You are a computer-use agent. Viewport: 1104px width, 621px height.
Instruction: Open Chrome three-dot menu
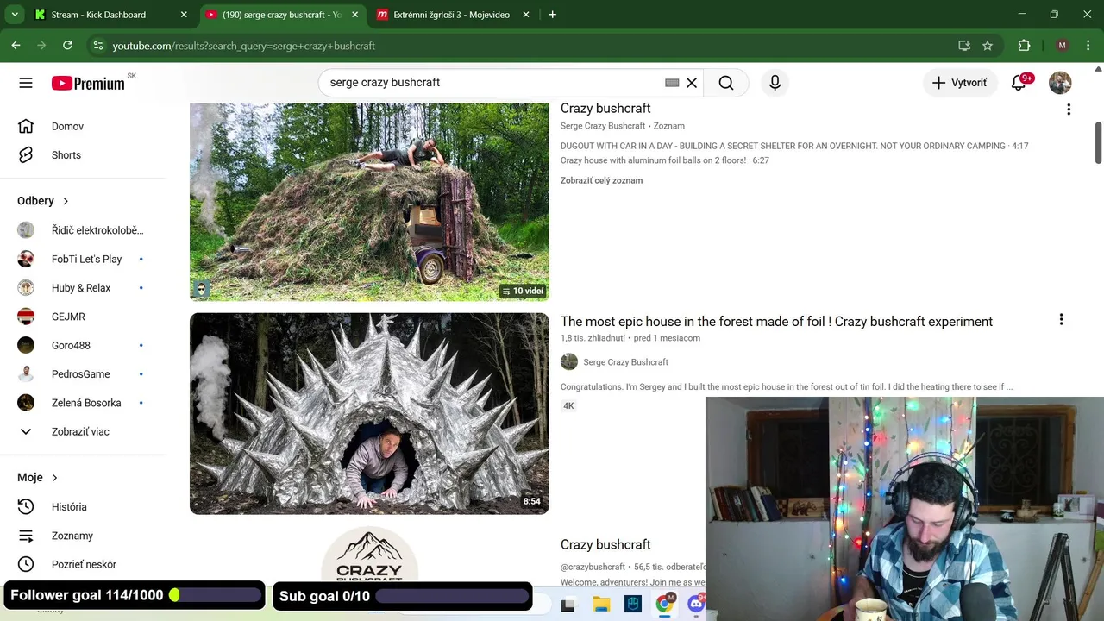tap(1088, 46)
